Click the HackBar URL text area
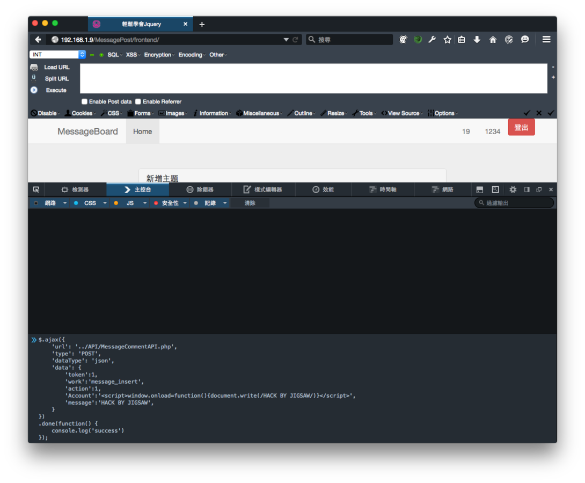 (313, 78)
